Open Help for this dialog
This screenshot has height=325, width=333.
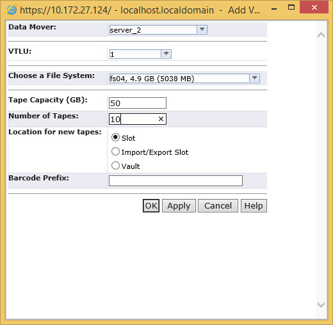coord(254,205)
